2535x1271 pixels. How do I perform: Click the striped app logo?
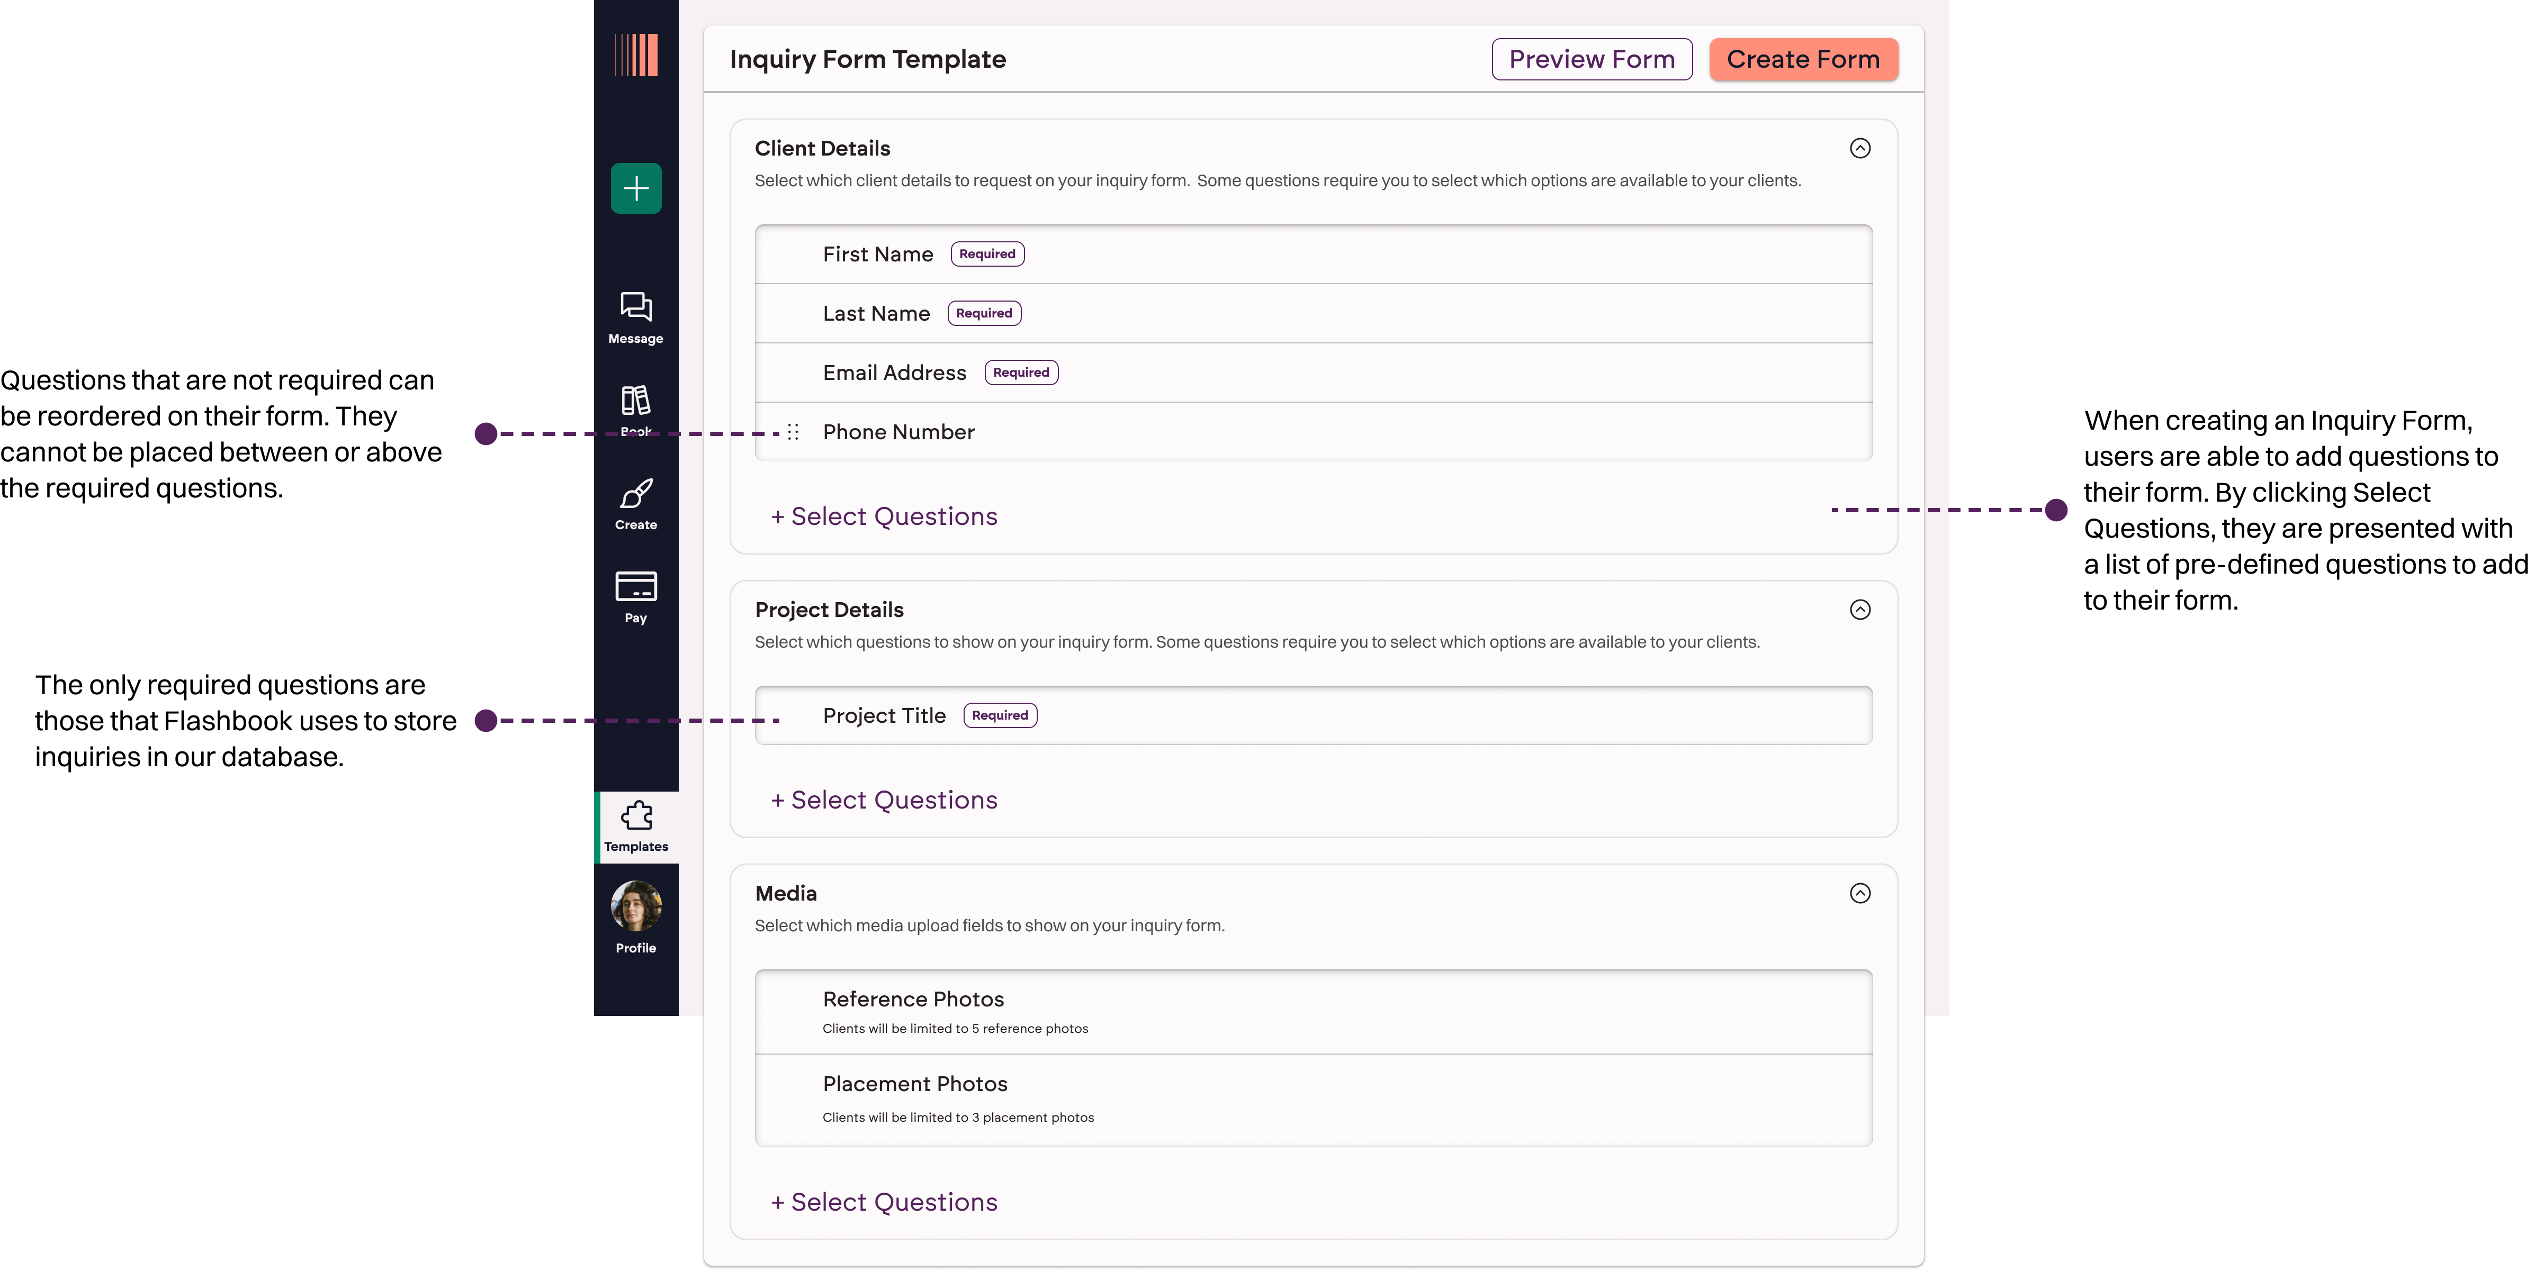tap(636, 55)
